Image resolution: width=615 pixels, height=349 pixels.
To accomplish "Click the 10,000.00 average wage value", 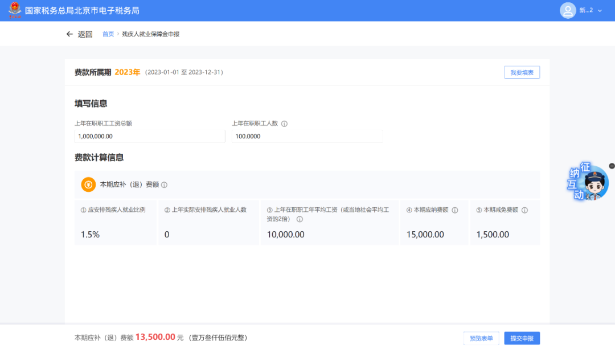I will [x=285, y=235].
